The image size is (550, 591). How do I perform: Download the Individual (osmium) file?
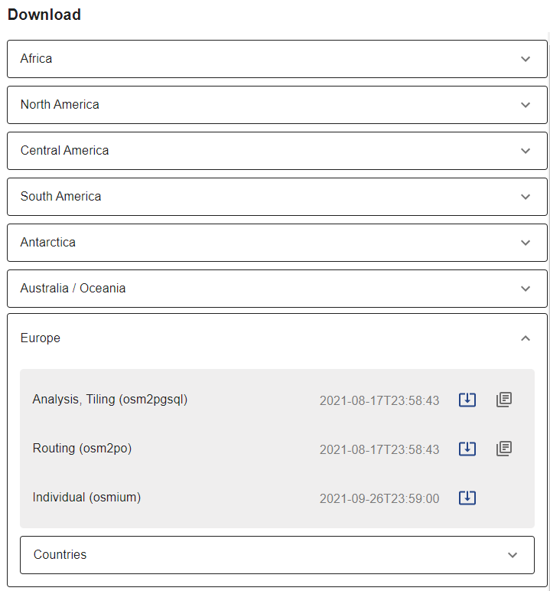point(467,498)
